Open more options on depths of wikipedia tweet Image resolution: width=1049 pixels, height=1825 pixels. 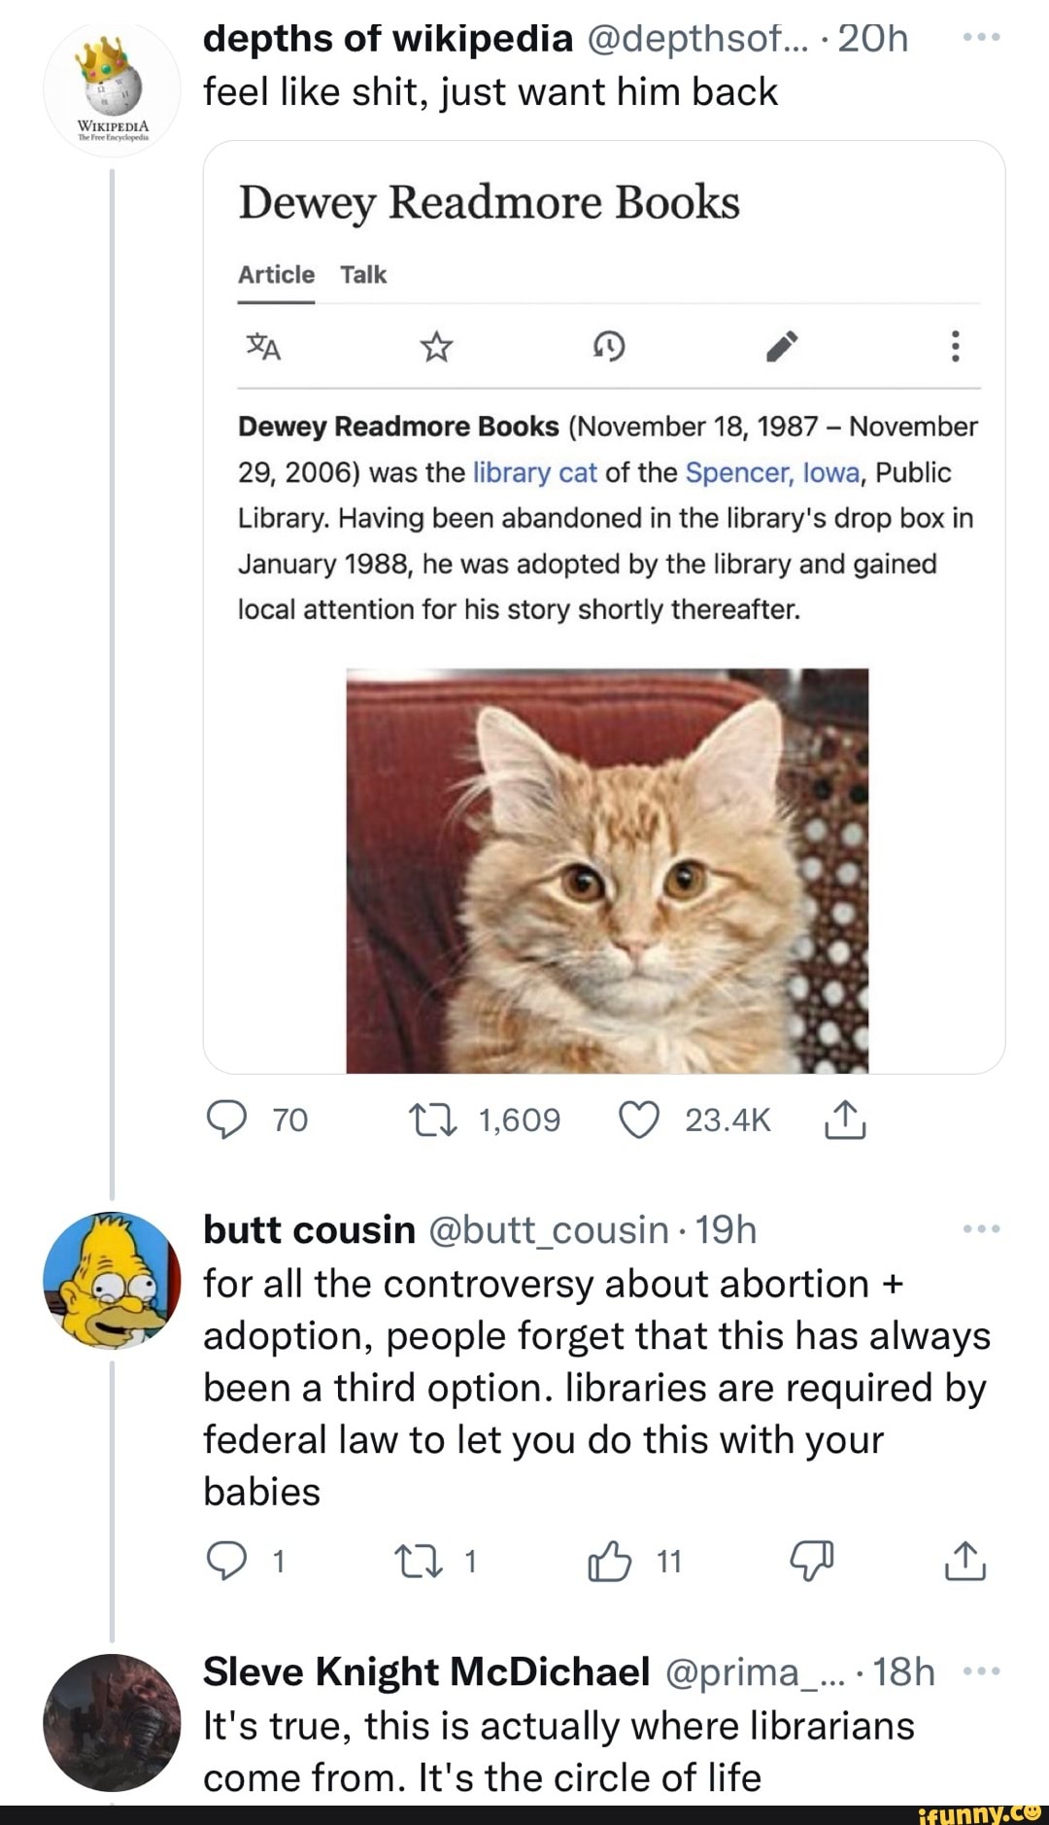(x=981, y=38)
